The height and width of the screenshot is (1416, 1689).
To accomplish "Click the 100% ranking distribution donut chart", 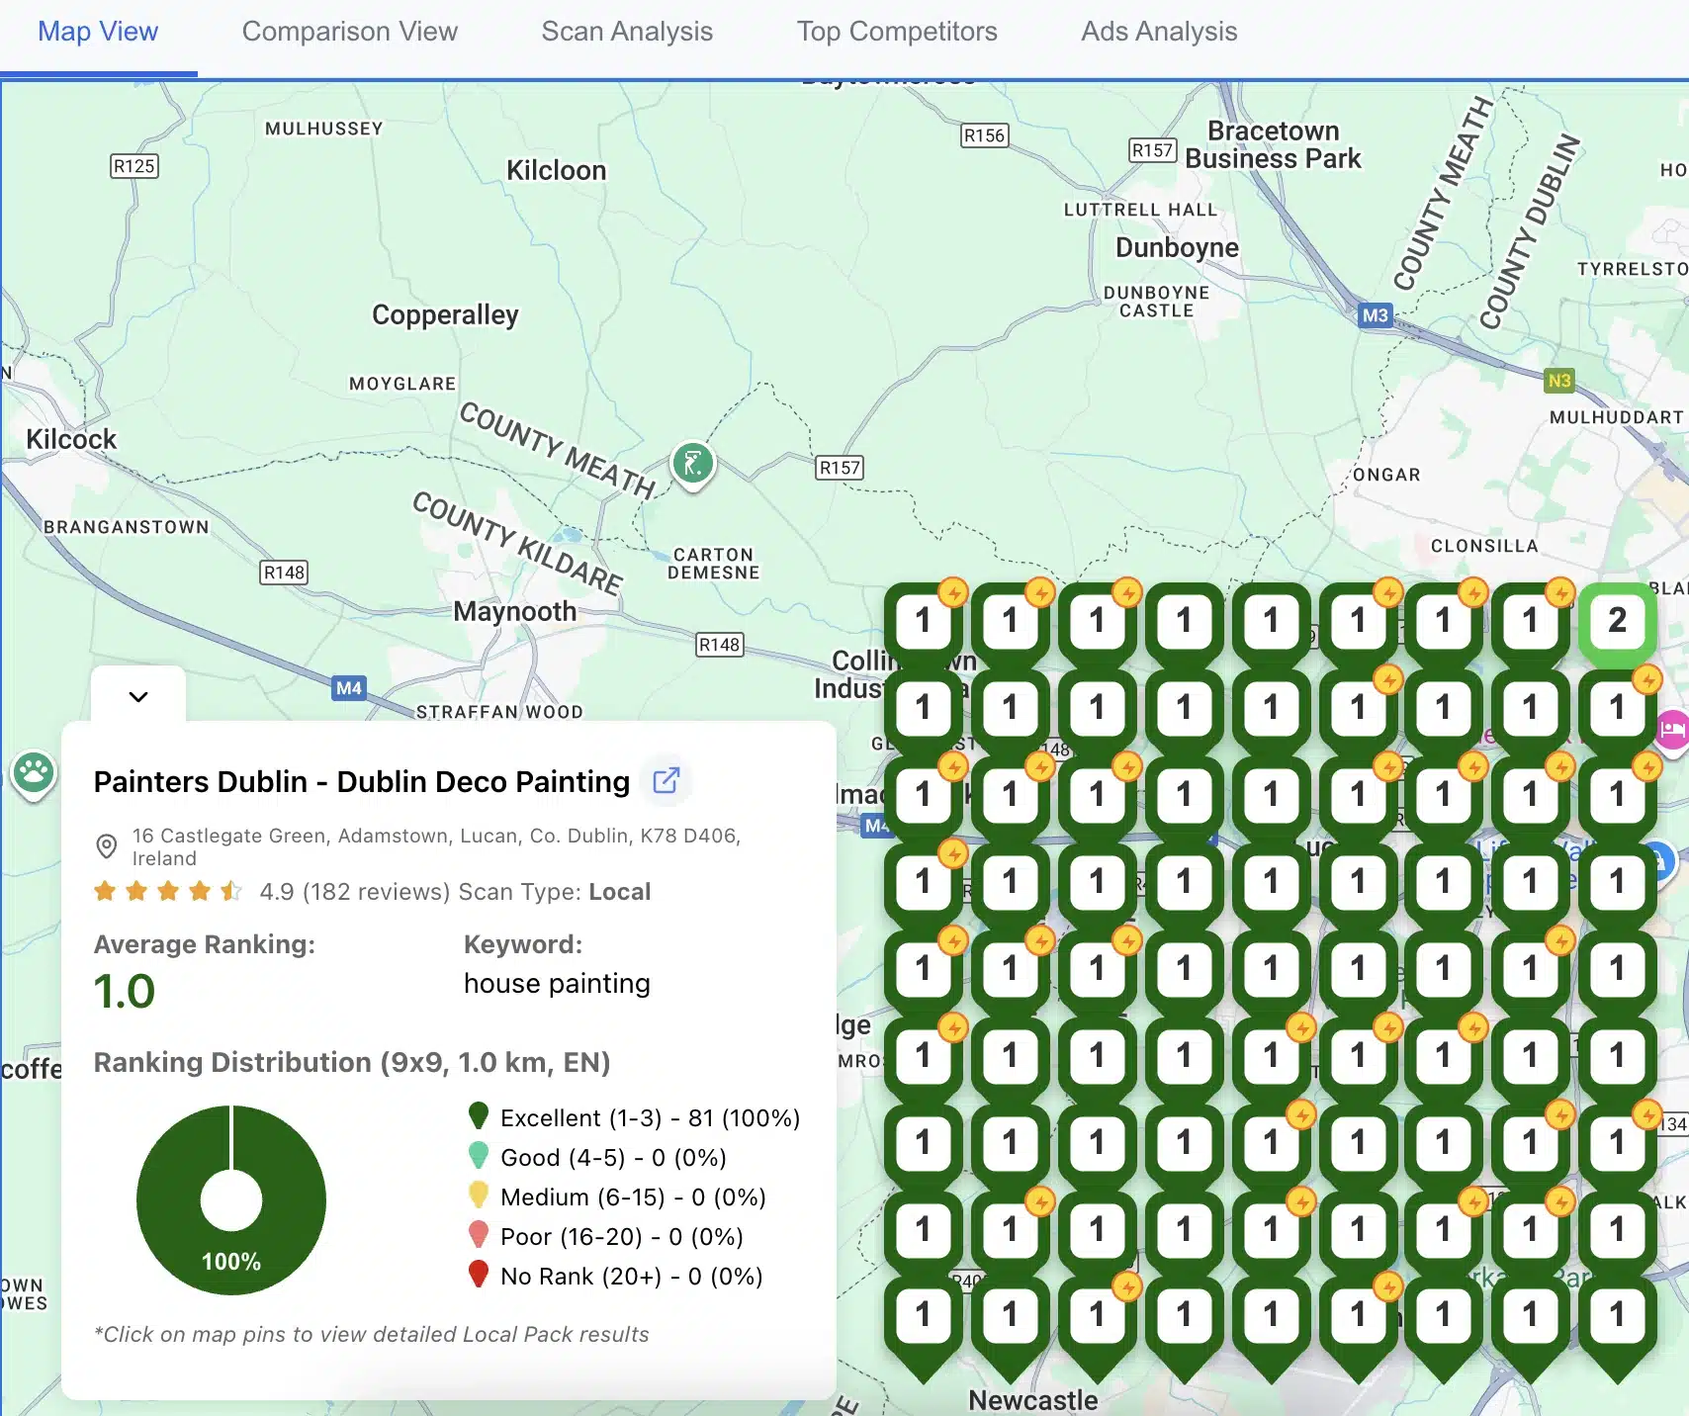I will 230,1199.
